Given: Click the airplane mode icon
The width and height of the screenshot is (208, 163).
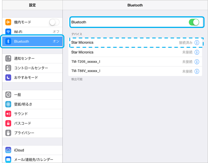Looking at the screenshot, I should [x=8, y=22].
